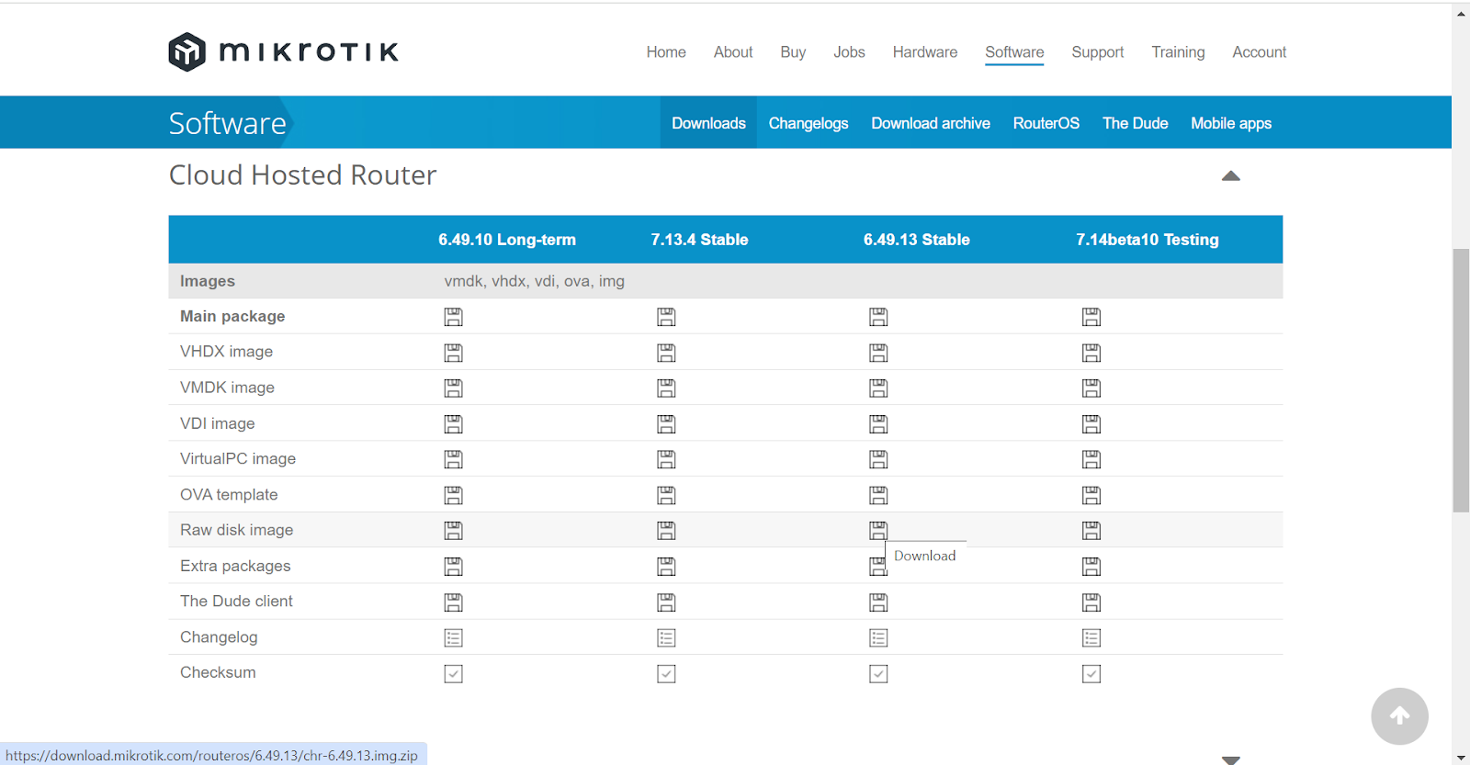This screenshot has height=765, width=1470.
Task: Open the Software menu item
Action: (1014, 52)
